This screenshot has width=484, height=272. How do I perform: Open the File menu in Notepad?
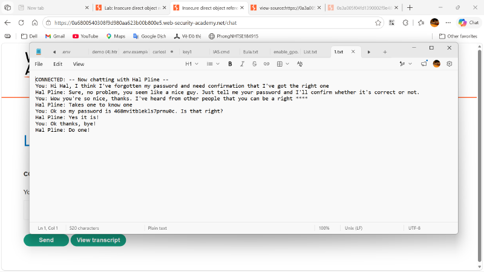pos(39,64)
